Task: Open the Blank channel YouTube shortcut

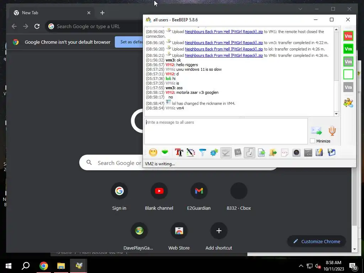Action: coord(159,196)
